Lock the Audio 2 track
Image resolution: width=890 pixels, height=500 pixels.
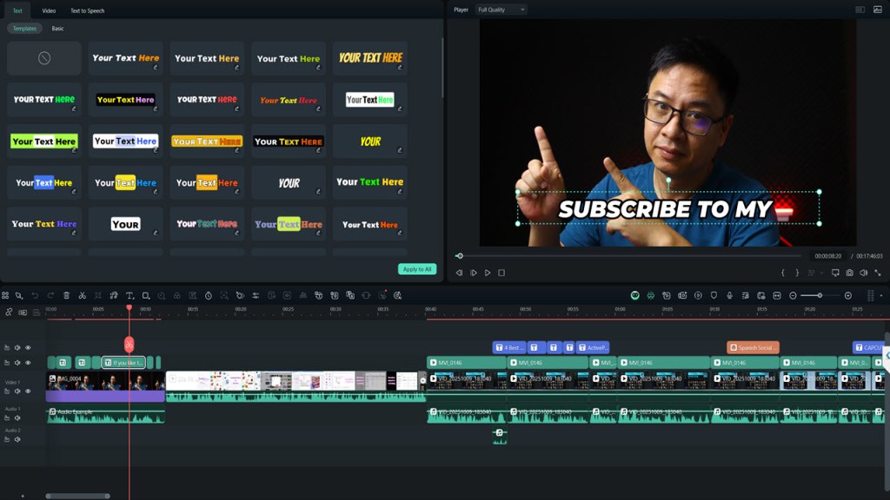tap(7, 439)
